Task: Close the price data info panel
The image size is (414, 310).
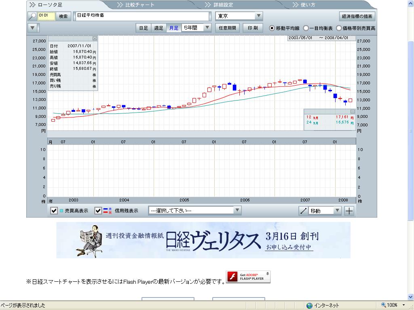Action: point(95,38)
